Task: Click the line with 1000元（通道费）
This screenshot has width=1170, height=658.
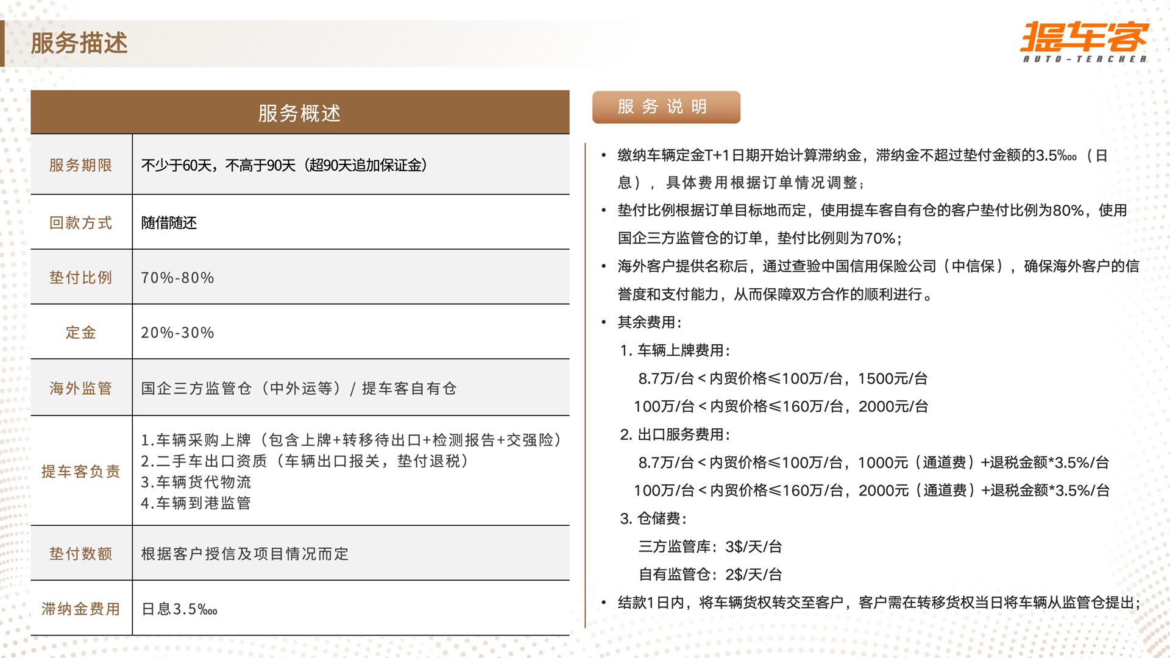Action: click(873, 462)
